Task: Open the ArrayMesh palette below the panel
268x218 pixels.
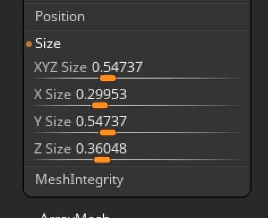Action: pyautogui.click(x=75, y=216)
